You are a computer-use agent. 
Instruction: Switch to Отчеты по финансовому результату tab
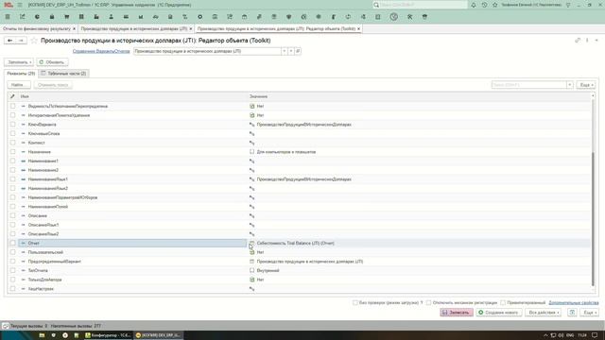click(x=37, y=29)
